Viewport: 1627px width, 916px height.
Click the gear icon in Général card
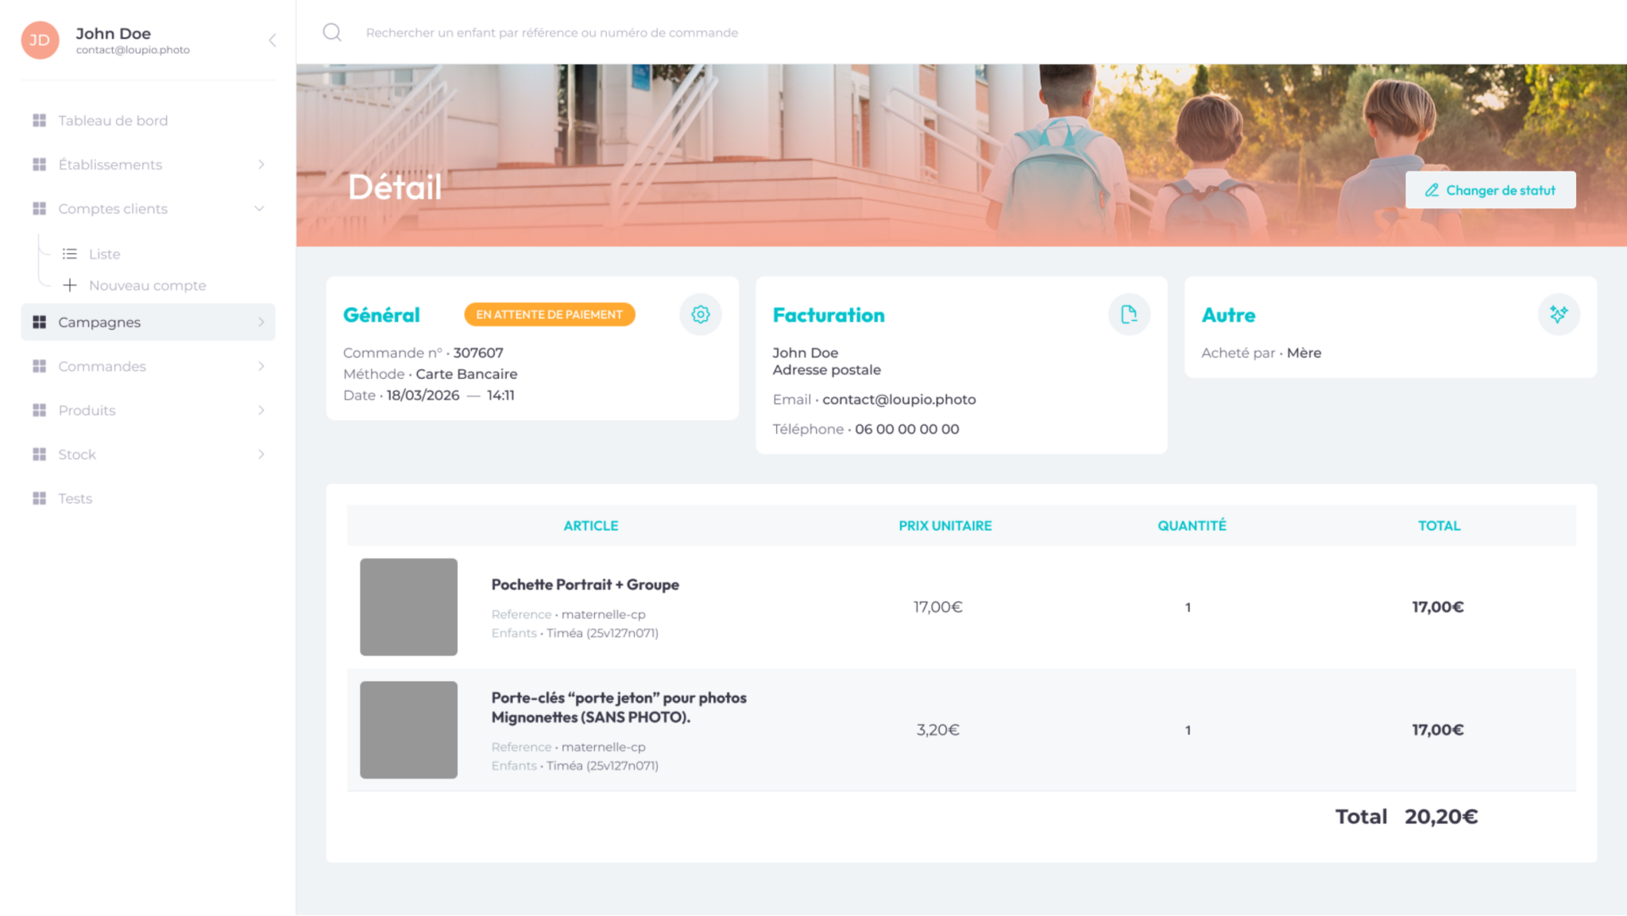pyautogui.click(x=701, y=315)
